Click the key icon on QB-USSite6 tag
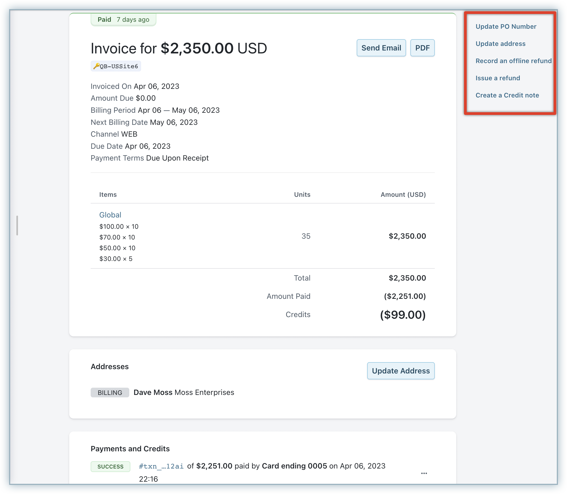Screen dimensions: 567x494 [96, 66]
